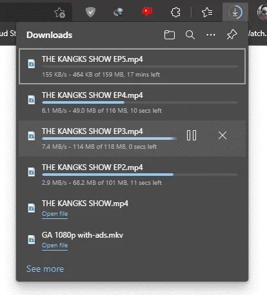Open file link under GA 1080p with-ads.mkv
Viewport: 267px width, 295px height.
tap(55, 245)
